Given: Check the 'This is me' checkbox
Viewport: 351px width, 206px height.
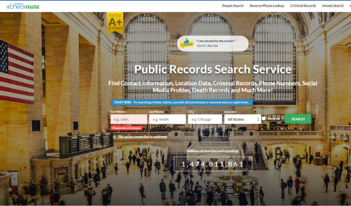Looking at the screenshot, I should [x=264, y=119].
